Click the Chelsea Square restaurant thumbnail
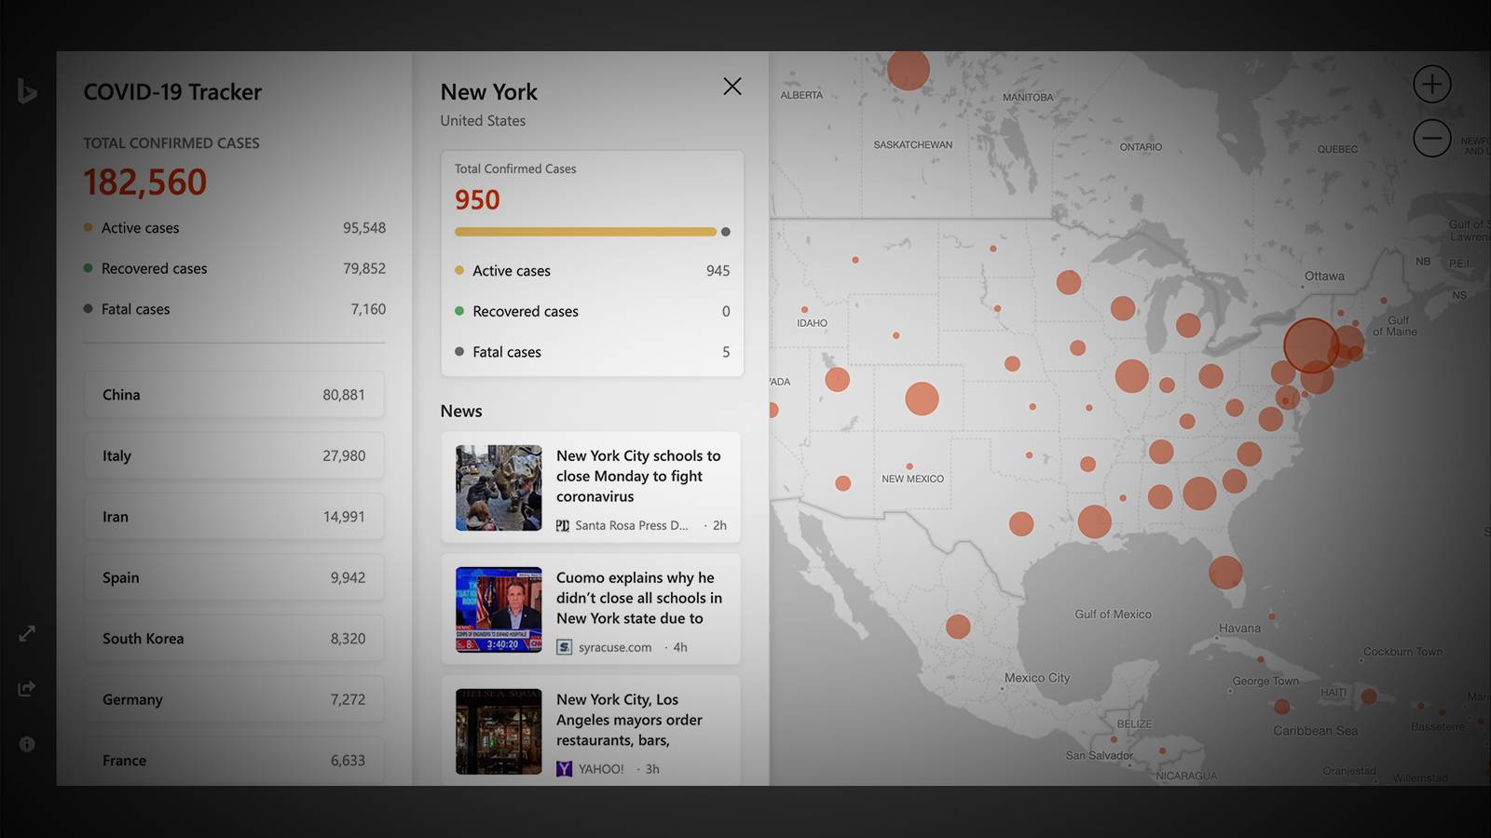Viewport: 1491px width, 838px height. tap(499, 732)
